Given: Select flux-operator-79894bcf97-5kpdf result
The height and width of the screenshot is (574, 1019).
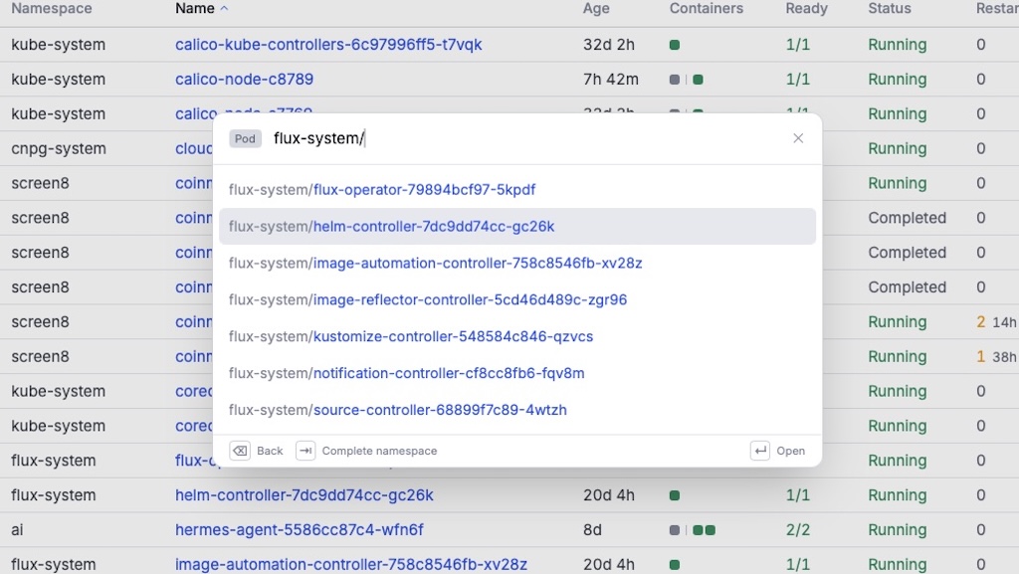Looking at the screenshot, I should tap(517, 190).
